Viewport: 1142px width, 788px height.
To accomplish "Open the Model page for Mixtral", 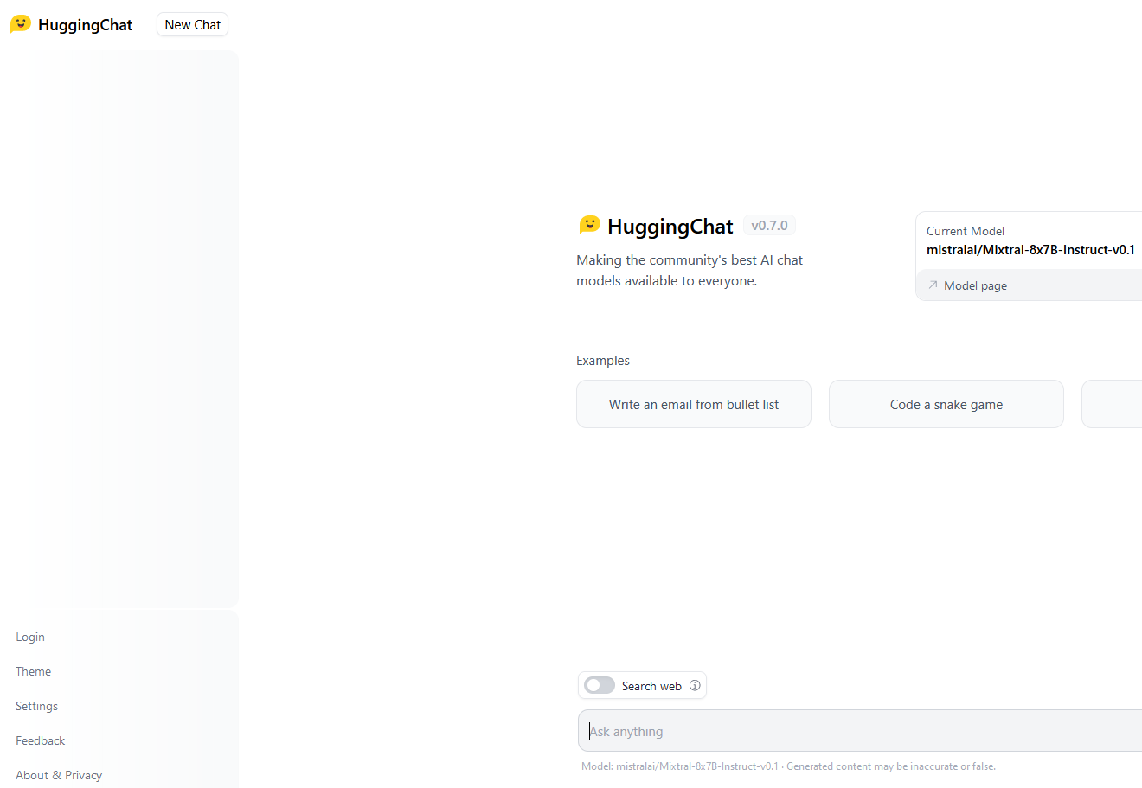I will coord(974,285).
